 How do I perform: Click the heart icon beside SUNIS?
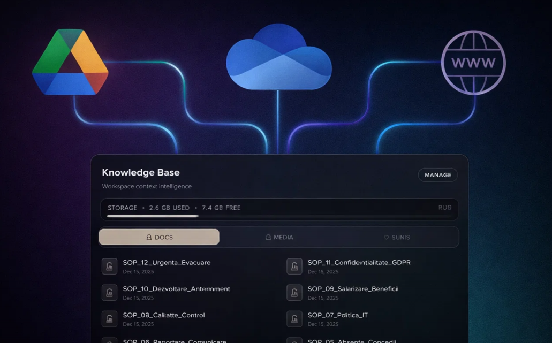pyautogui.click(x=386, y=238)
